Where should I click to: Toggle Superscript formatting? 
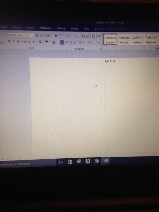34,42
